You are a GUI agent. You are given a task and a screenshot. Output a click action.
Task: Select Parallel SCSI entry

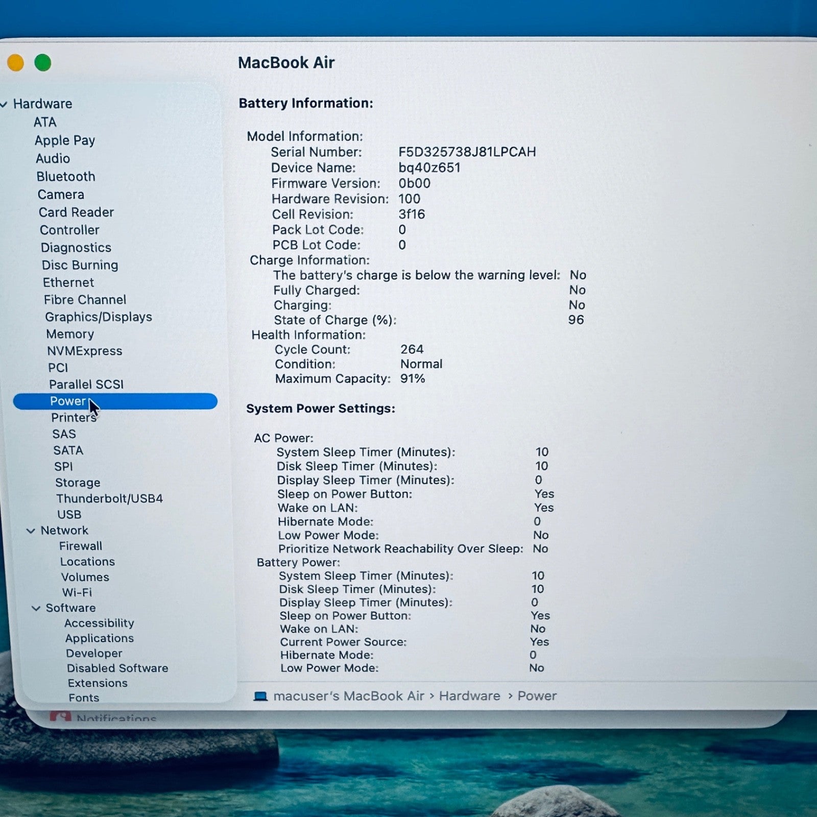(86, 384)
